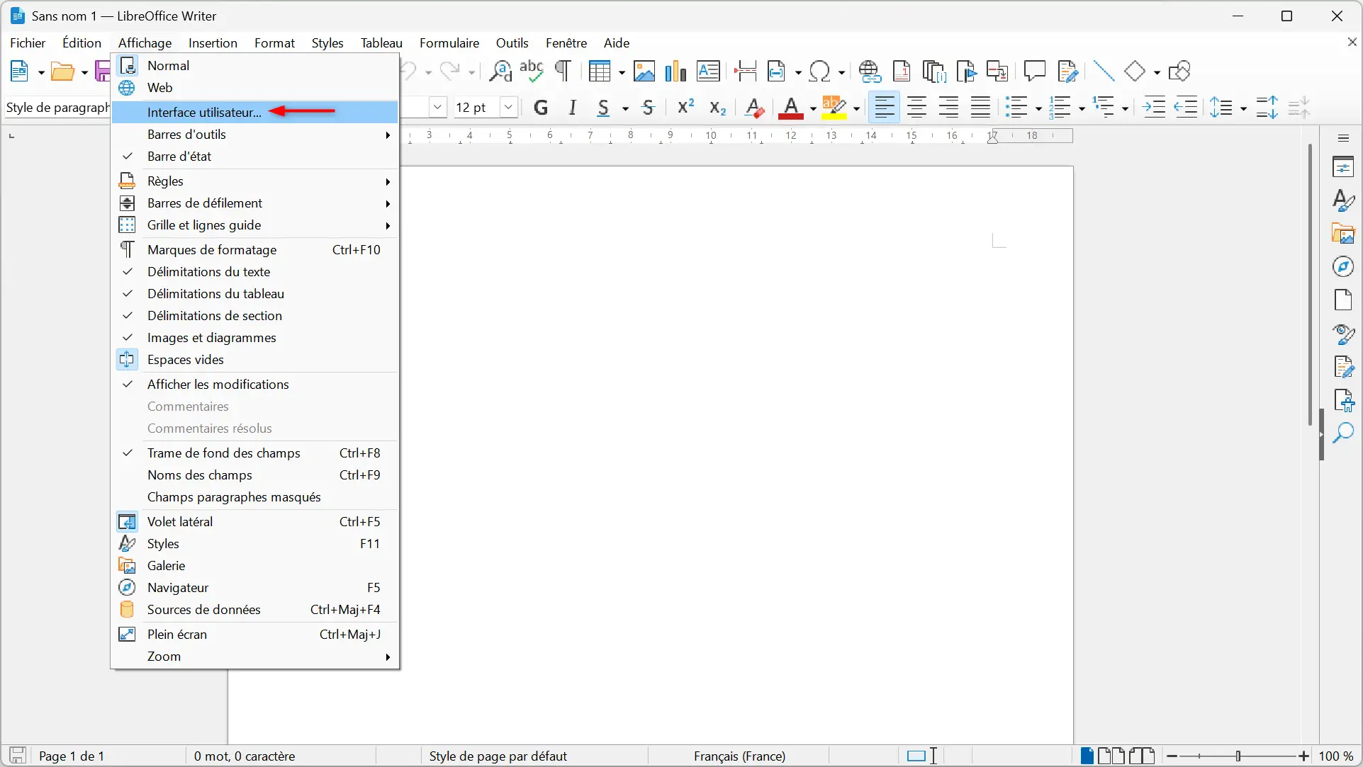This screenshot has height=767, width=1363.
Task: Choose Plein écran menu entry
Action: point(255,635)
